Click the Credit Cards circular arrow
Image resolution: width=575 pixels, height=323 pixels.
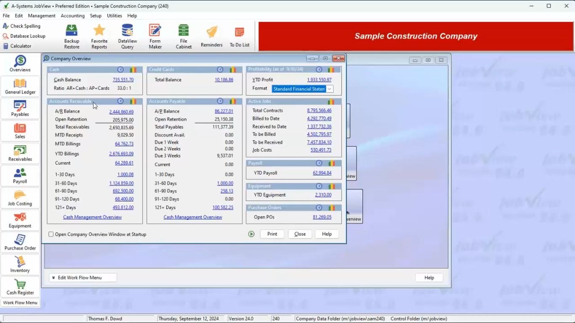[220, 69]
